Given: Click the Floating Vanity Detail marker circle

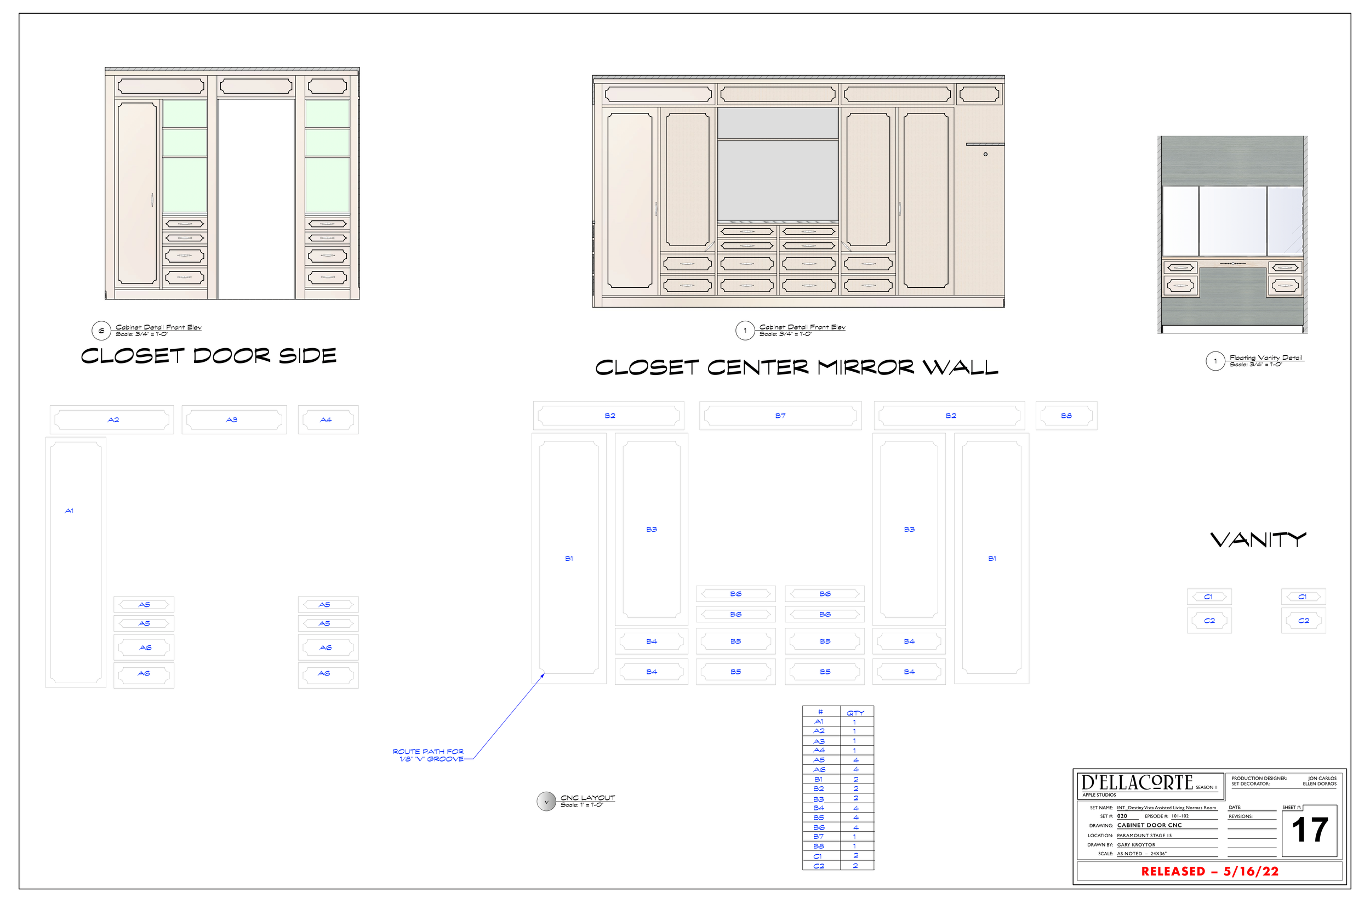Looking at the screenshot, I should pos(1215,361).
